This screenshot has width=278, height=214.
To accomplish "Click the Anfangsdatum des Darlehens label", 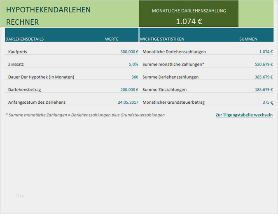I will [37, 102].
